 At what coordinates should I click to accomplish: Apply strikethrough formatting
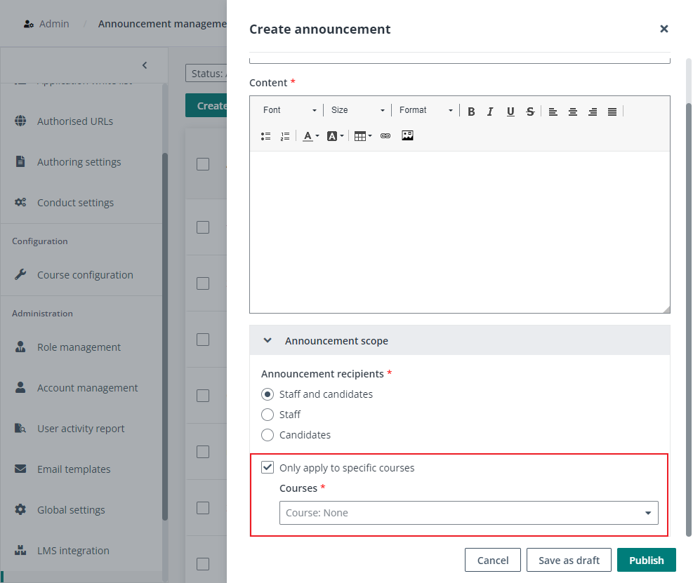530,112
